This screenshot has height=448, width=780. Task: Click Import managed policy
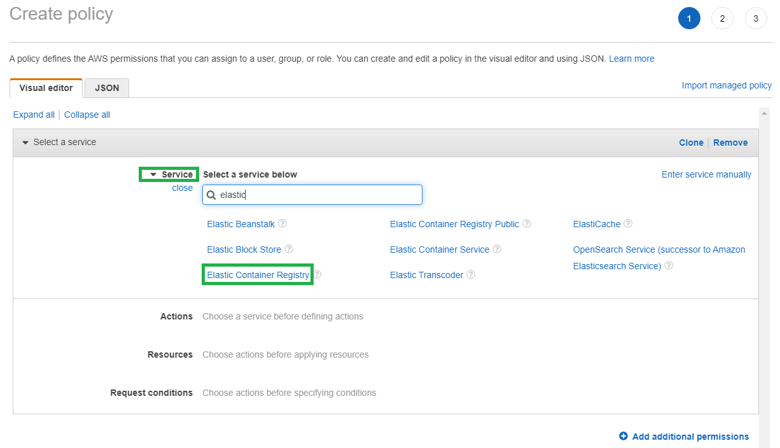pos(727,85)
